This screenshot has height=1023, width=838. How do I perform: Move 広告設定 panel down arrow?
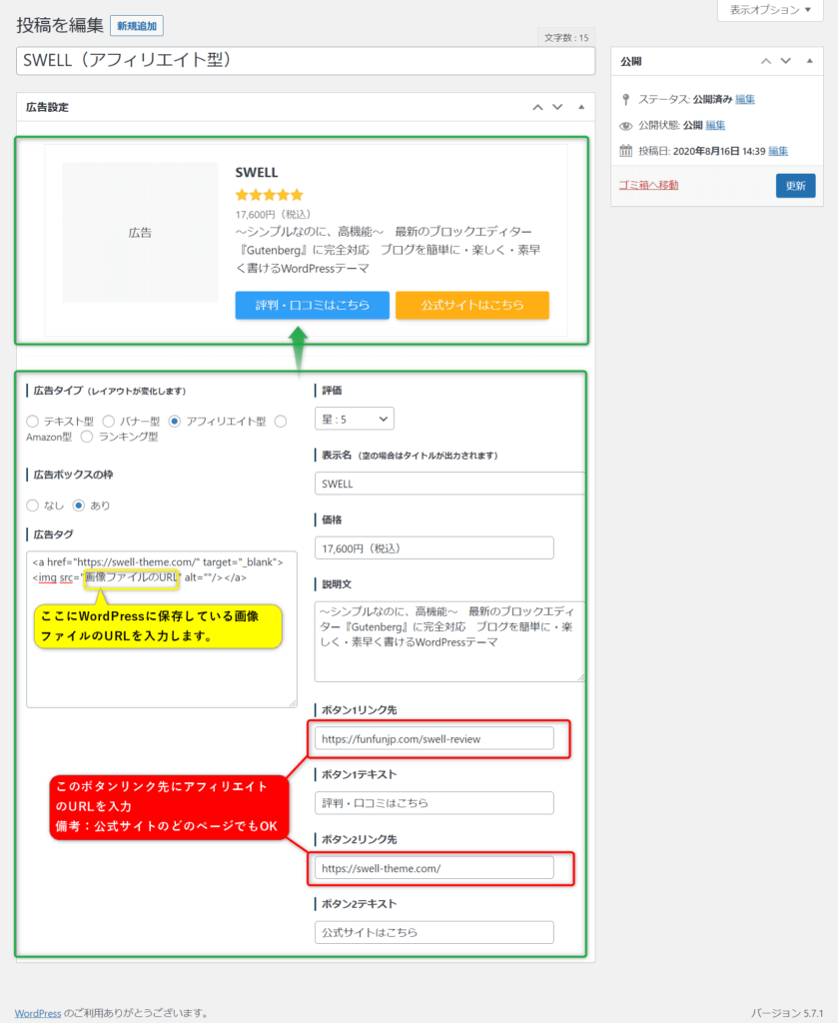(557, 107)
